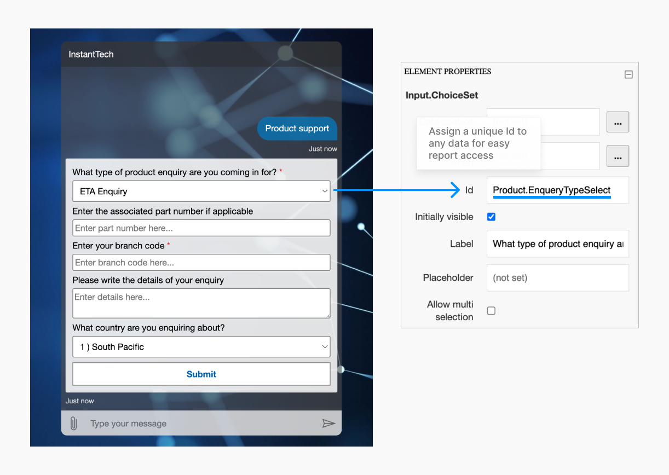Click the InstantTech chat header title
Screen dimensions: 669x475
pos(91,55)
